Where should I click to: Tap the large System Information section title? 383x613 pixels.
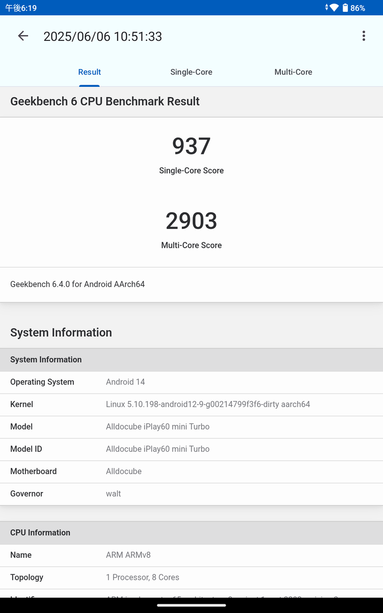(x=61, y=333)
